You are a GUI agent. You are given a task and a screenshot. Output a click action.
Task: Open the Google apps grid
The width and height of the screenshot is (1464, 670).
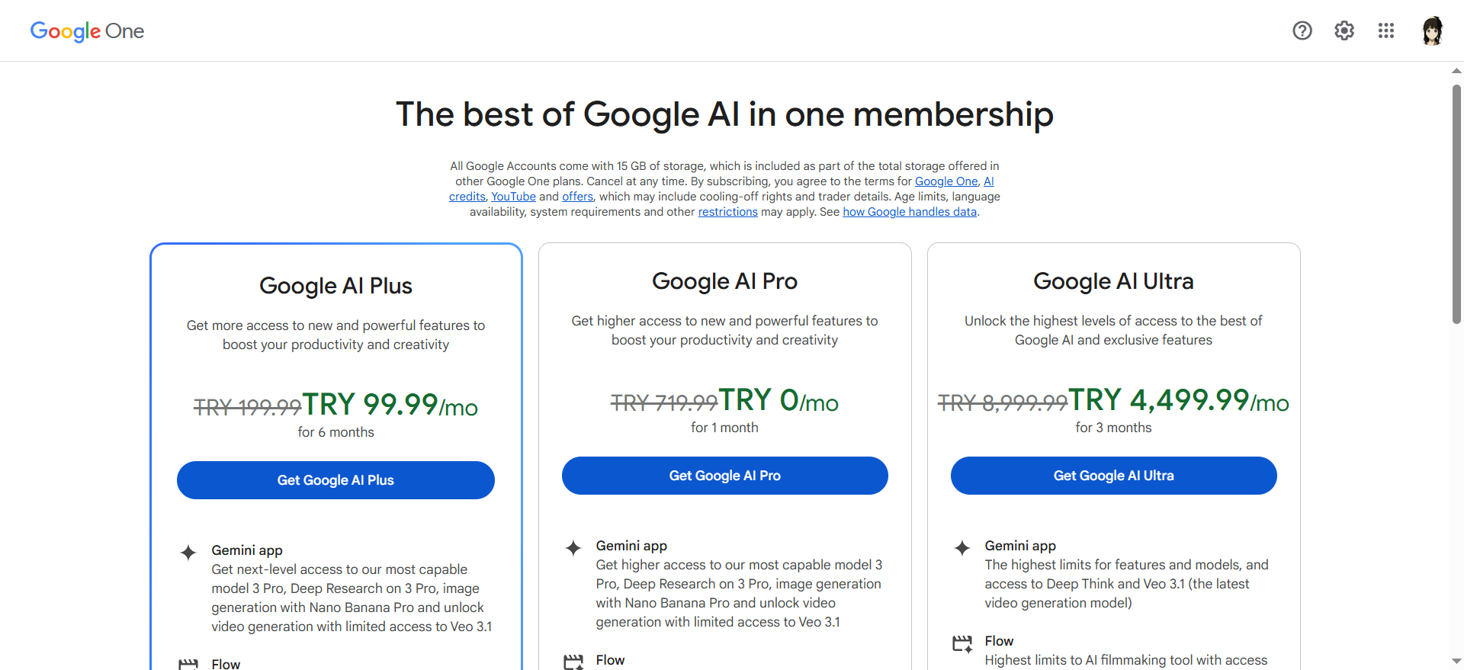1386,30
